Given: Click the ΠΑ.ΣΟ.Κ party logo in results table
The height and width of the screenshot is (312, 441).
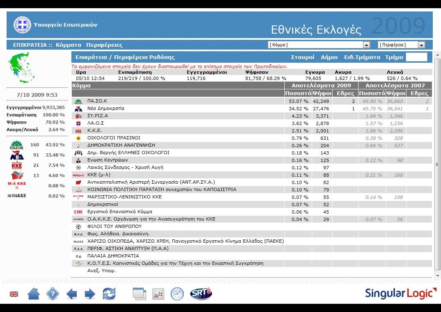Looking at the screenshot, I should pos(78,101).
